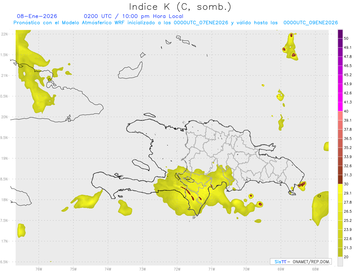Viewport: 354px width, 273px height.
Task: Click the gray swatch below the 20 label
Action: click(340, 262)
